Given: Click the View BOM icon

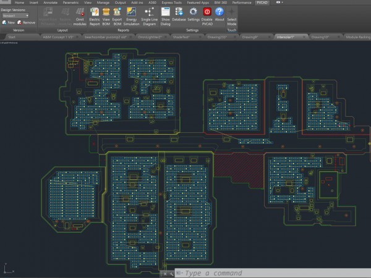Looking at the screenshot, I should point(106,12).
